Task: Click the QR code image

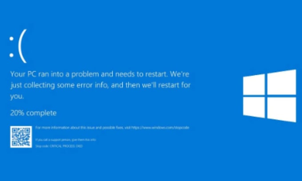Action: coord(21,137)
